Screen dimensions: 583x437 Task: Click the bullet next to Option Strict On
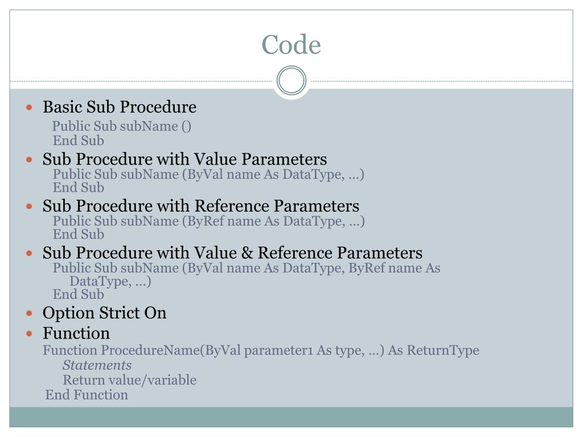point(30,314)
